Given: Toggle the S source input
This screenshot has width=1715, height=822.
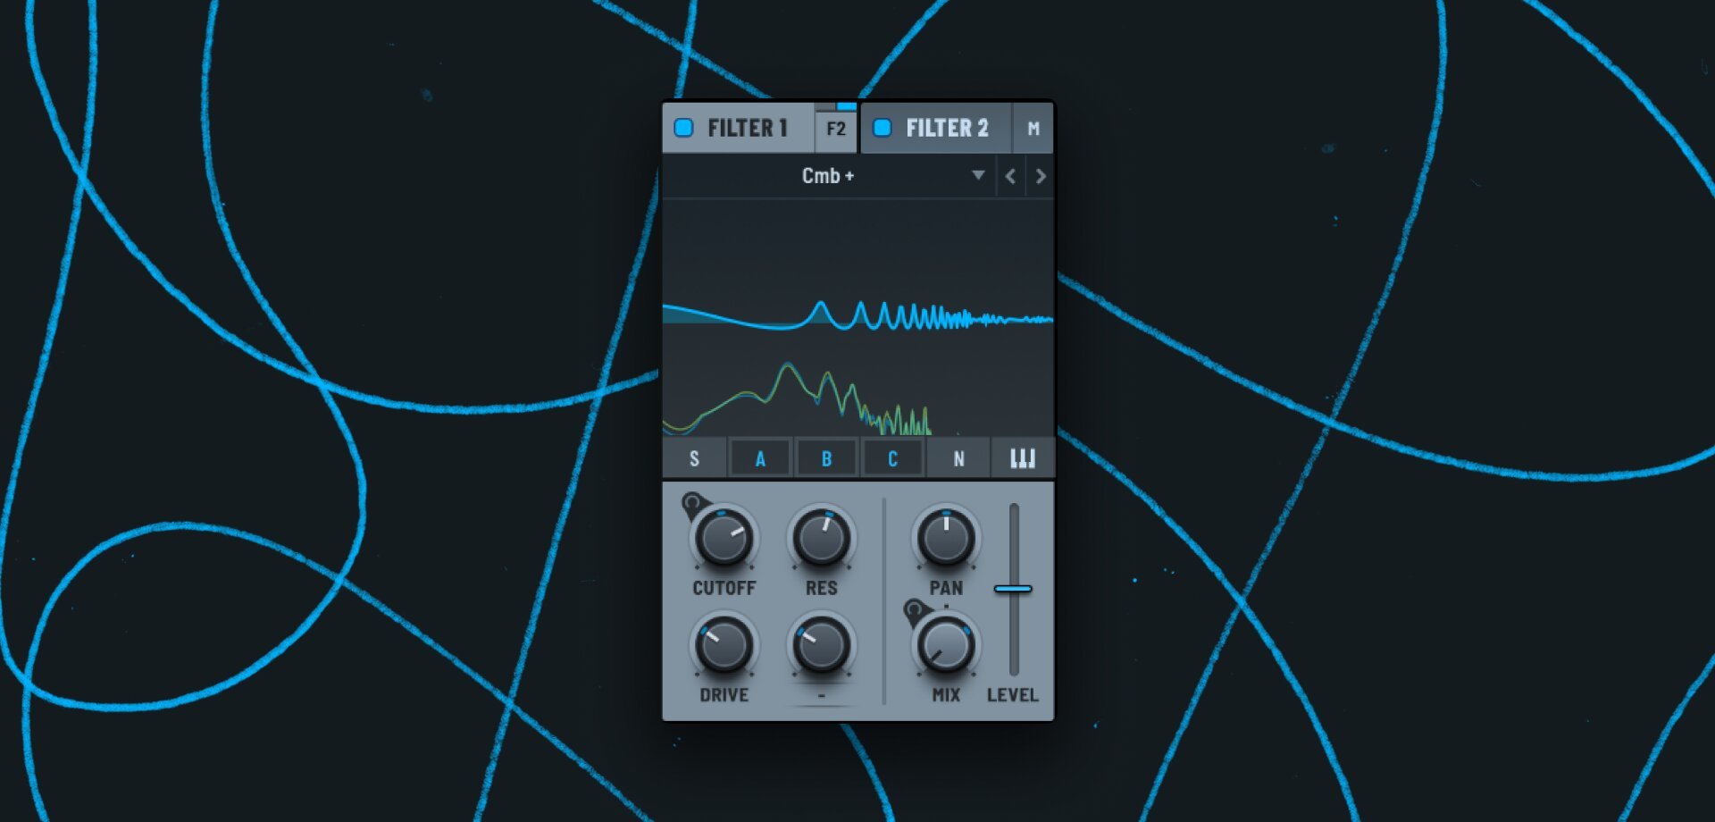Looking at the screenshot, I should click(694, 459).
